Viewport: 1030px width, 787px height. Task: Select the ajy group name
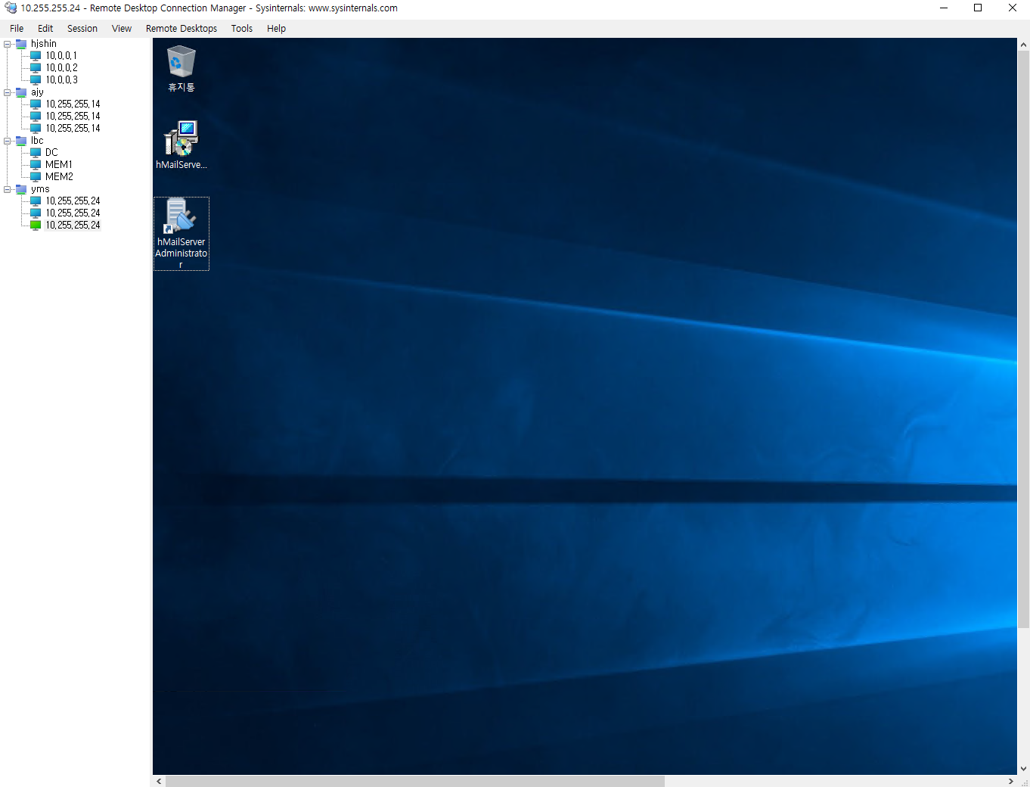pyautogui.click(x=38, y=92)
